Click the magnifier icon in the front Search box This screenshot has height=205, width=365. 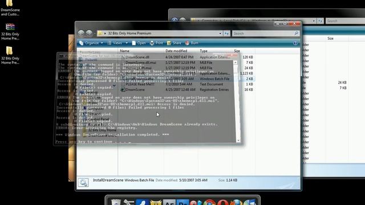(x=297, y=34)
